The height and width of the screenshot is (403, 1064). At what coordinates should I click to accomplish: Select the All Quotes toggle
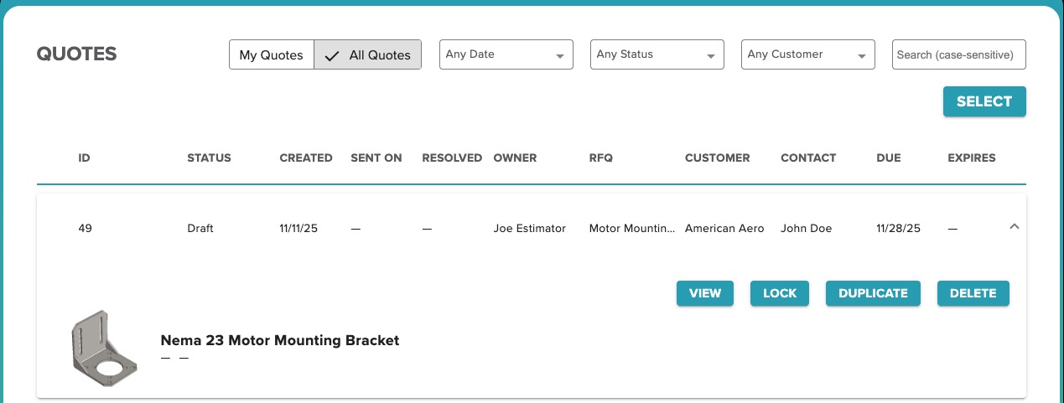pos(367,55)
